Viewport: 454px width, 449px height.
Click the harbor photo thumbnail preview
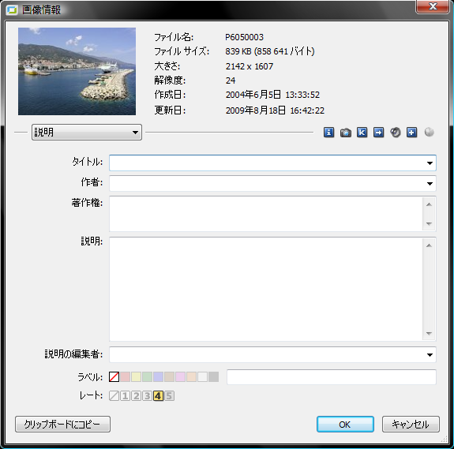pyautogui.click(x=77, y=71)
